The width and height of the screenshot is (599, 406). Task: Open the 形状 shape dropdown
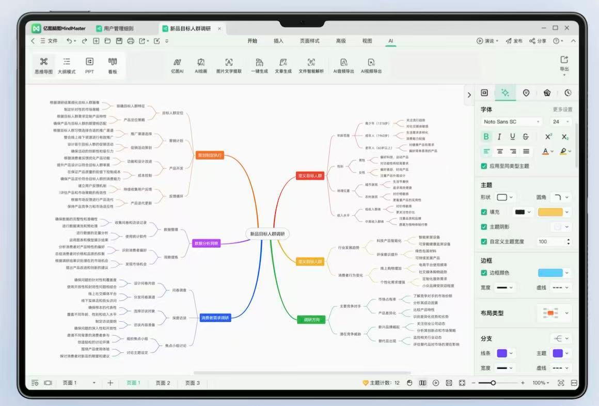tap(505, 197)
